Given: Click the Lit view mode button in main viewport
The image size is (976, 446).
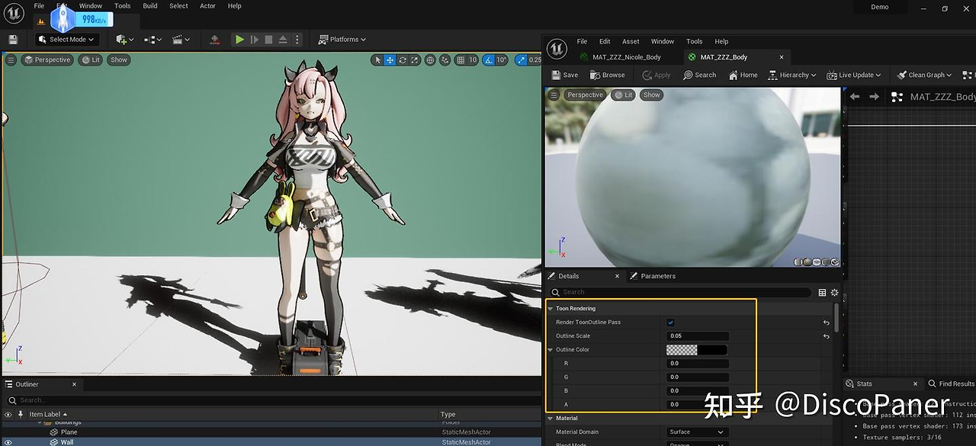Looking at the screenshot, I should [91, 59].
